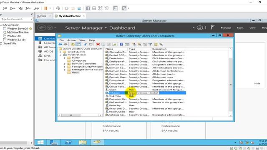Screen dimensions: 267x150
Task: Click the VMware full screen icon
Action: click(x=100, y=8)
